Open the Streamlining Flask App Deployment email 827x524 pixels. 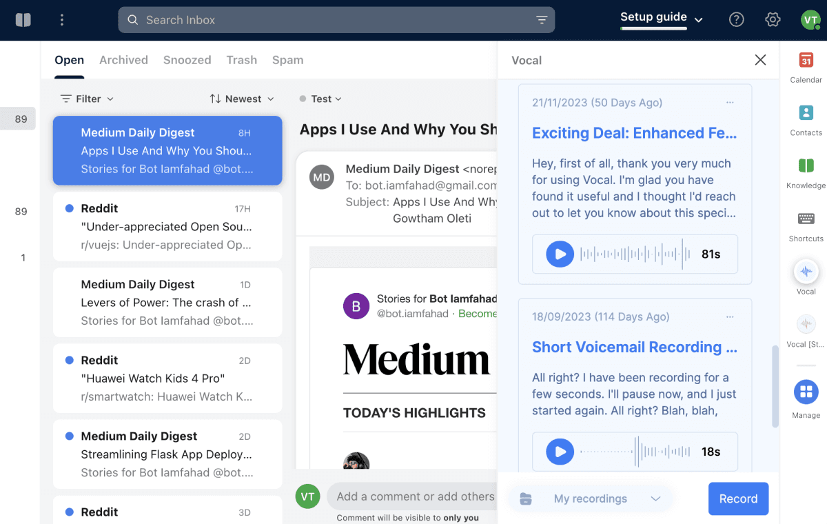tap(167, 454)
